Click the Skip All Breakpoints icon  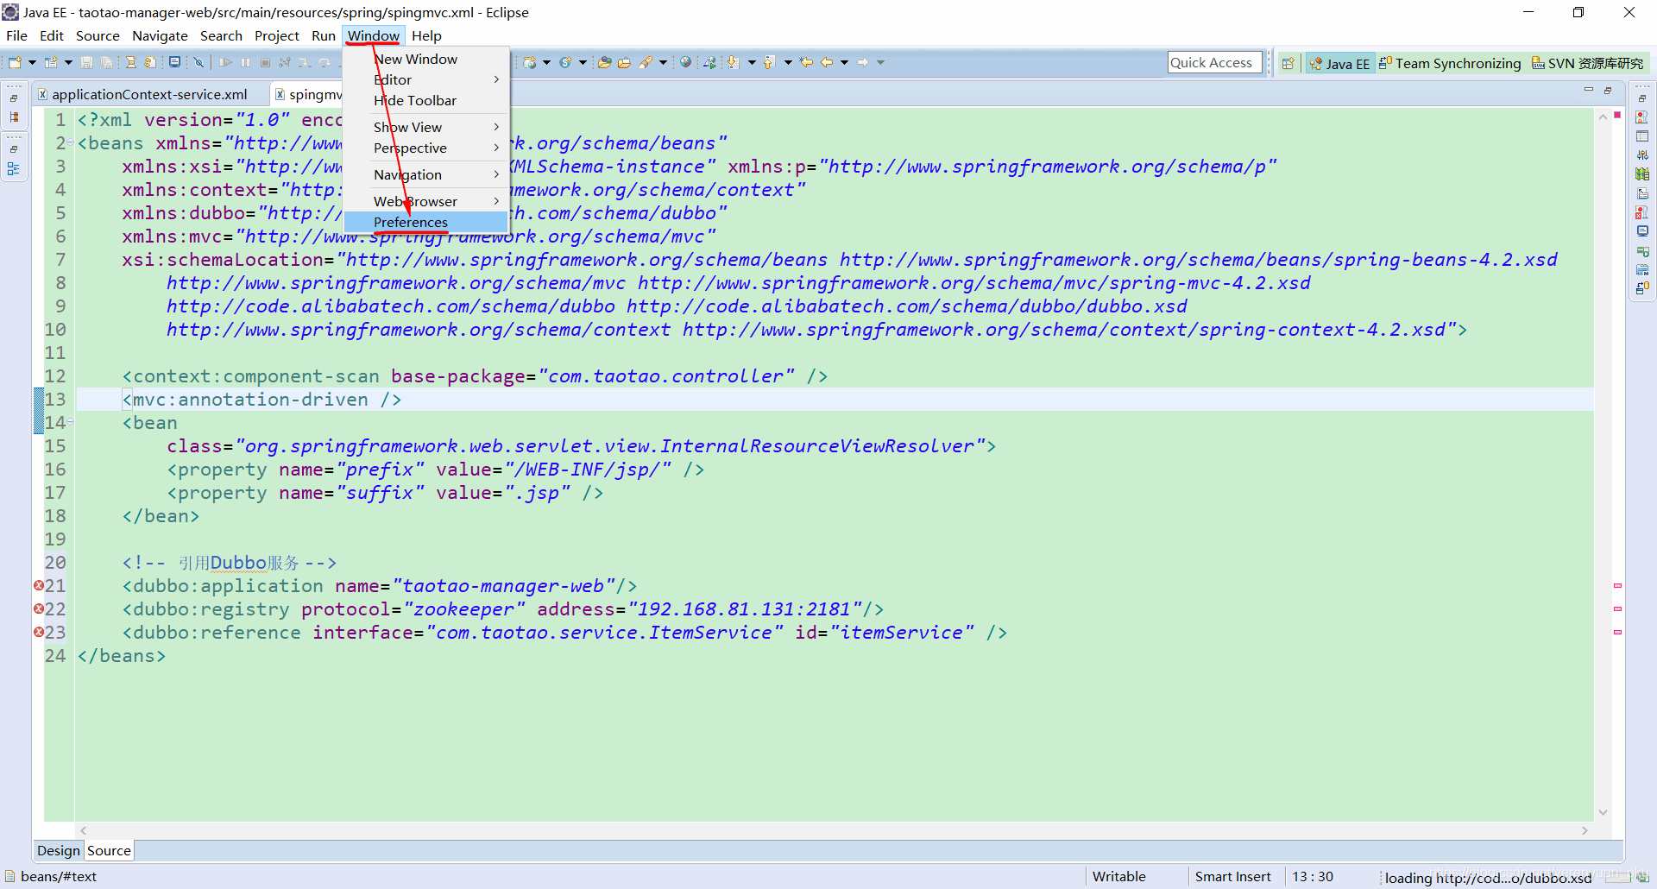tap(198, 62)
